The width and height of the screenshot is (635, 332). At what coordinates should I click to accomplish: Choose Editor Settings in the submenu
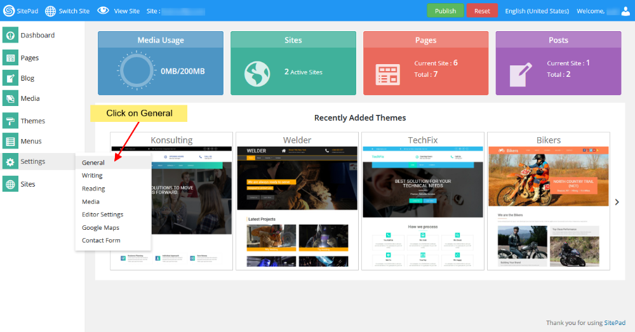coord(102,215)
